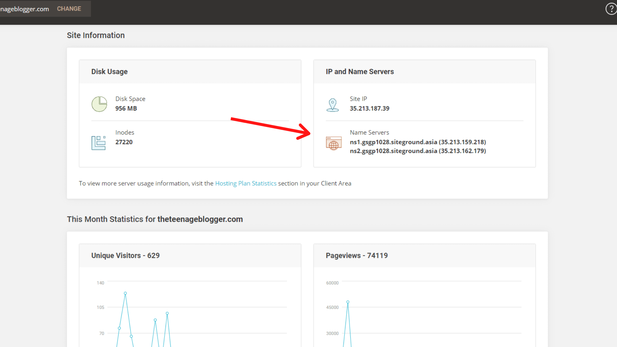617x347 pixels.
Task: Click the theteenageblogger.com domain in statistics heading
Action: coord(200,219)
